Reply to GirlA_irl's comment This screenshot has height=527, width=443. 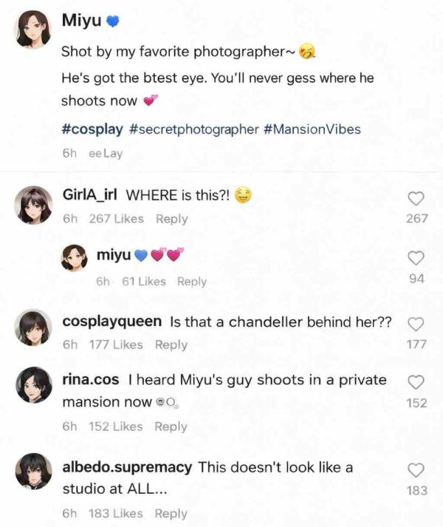coord(172,219)
